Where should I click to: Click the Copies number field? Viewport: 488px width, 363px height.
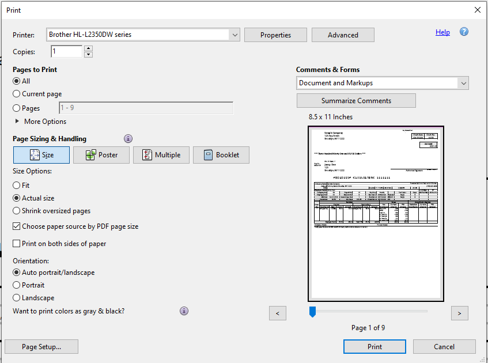point(67,52)
